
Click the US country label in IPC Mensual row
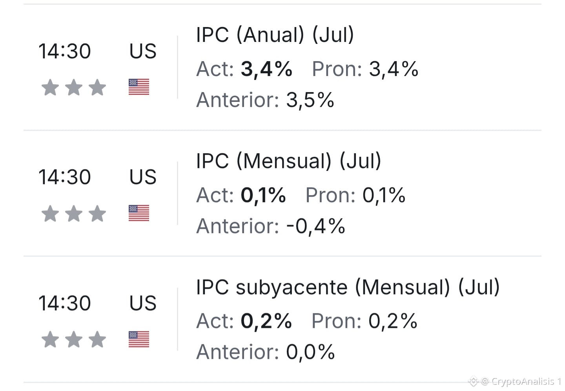143,177
